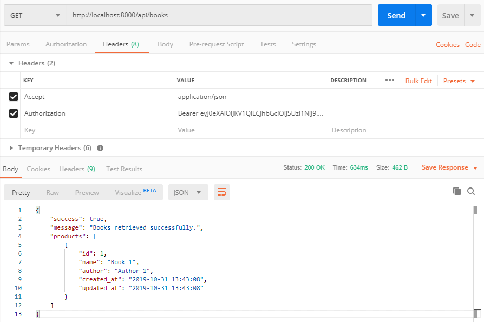Open the Pre-request Script tab
484x322 pixels.
(217, 44)
